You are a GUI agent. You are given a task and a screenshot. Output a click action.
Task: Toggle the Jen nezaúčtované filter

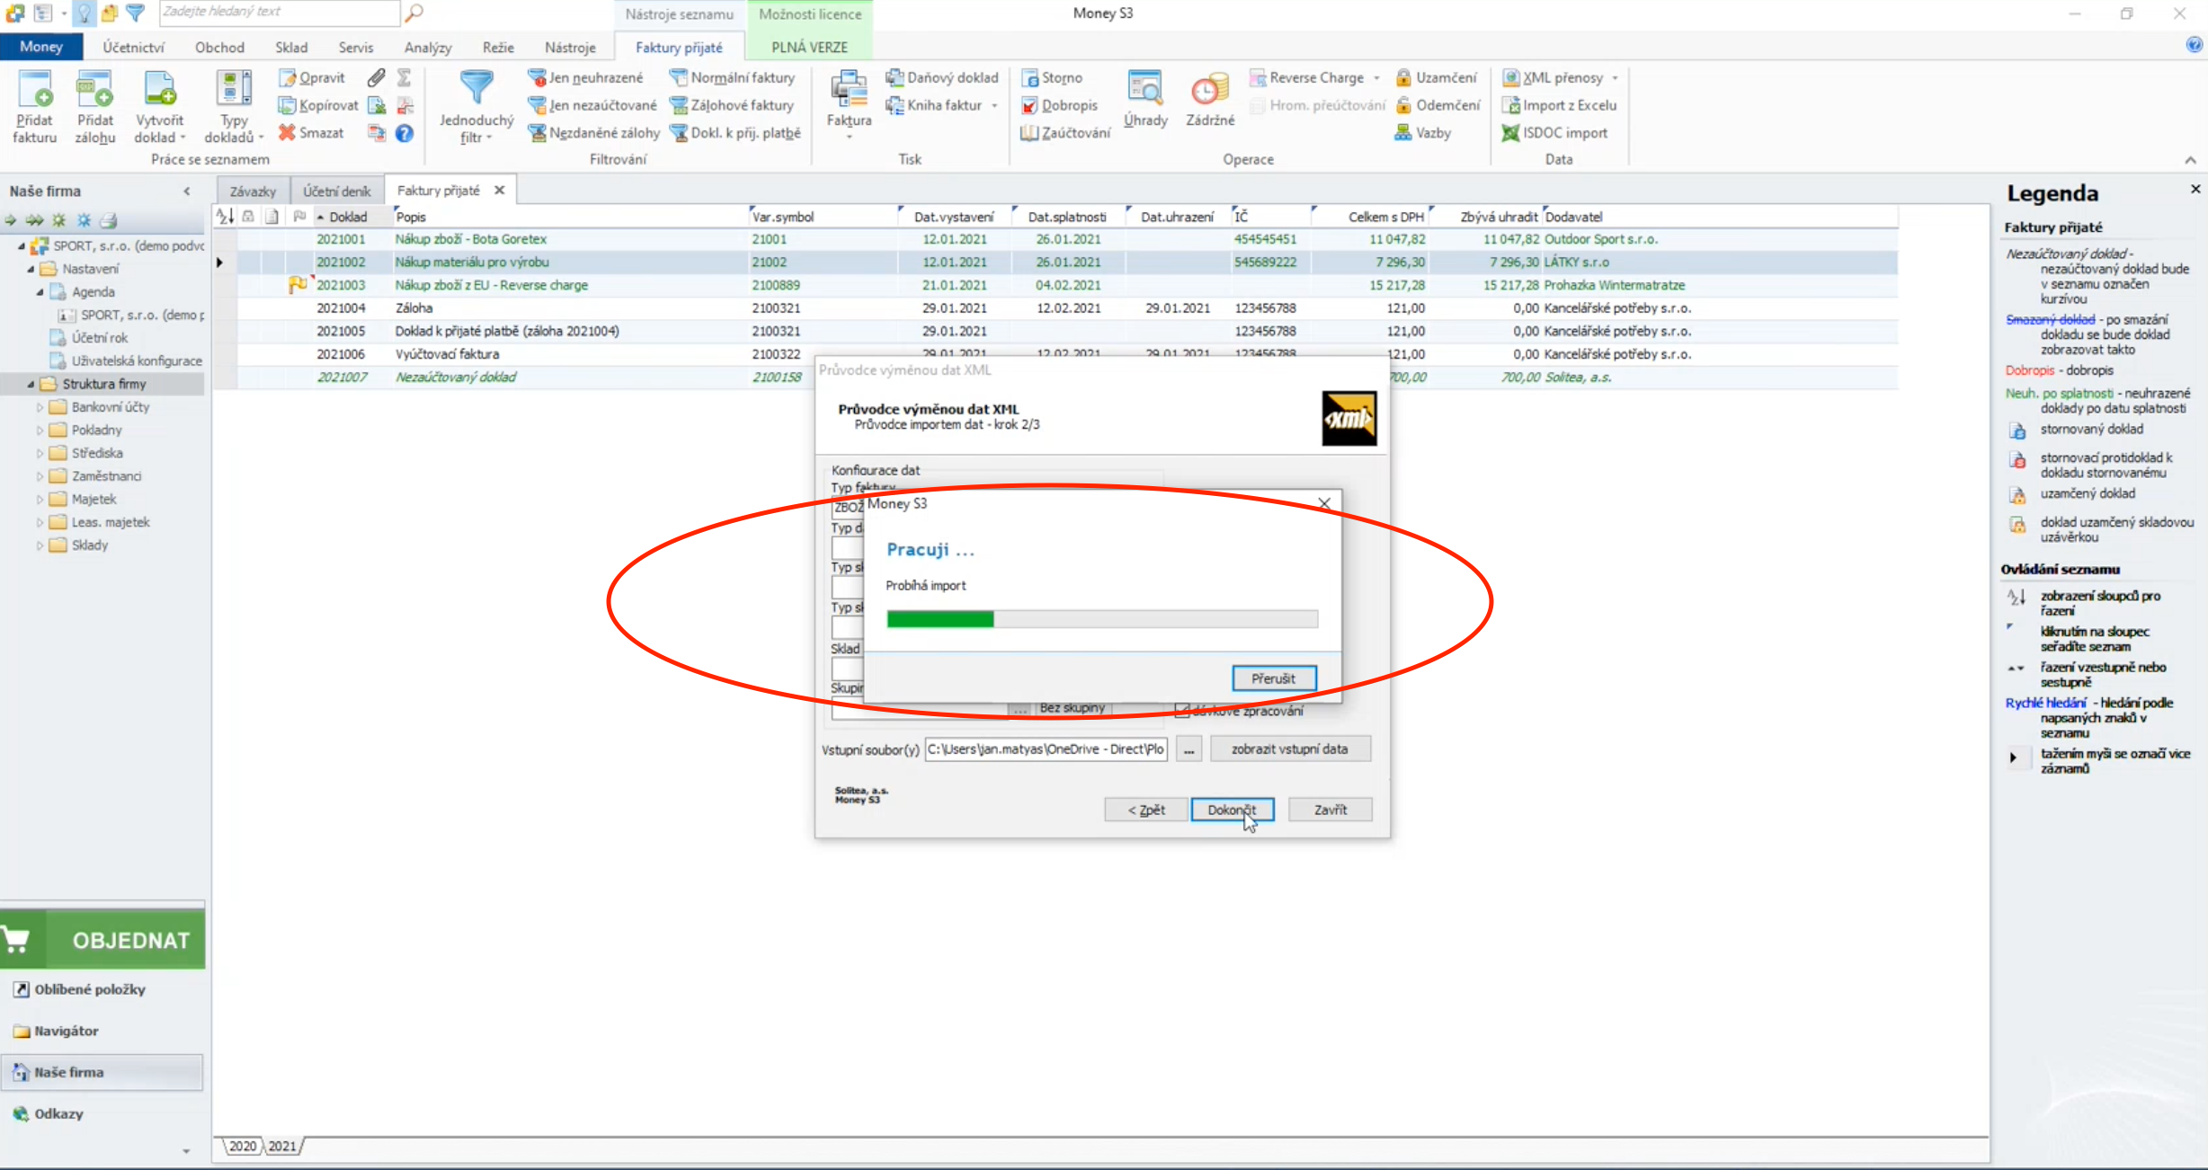592,105
